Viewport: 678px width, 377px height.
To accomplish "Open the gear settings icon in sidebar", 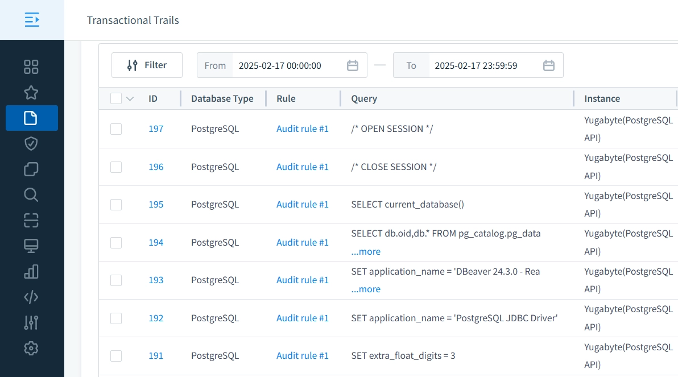I will [31, 348].
